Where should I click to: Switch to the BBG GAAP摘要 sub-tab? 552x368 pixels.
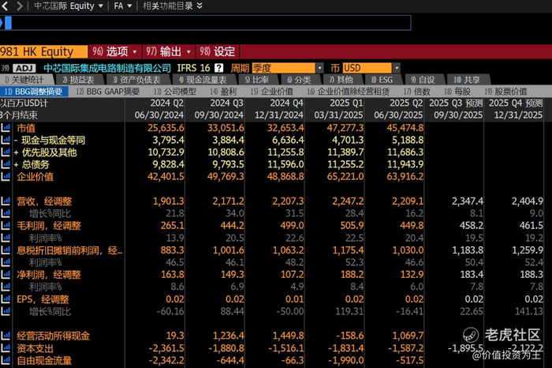108,92
